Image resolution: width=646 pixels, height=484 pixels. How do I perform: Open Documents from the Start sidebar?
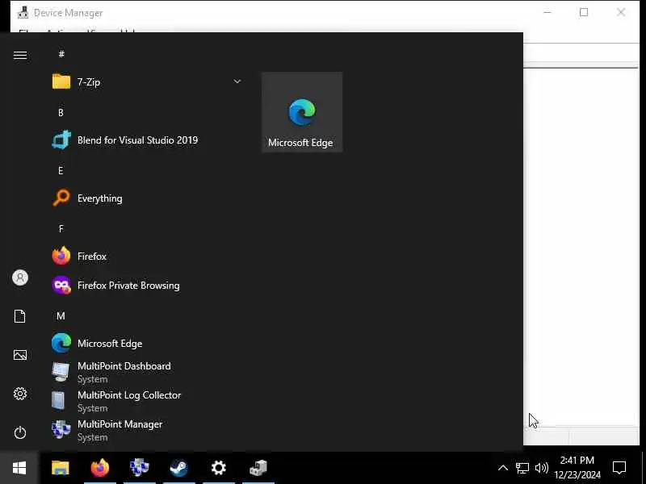coord(19,316)
